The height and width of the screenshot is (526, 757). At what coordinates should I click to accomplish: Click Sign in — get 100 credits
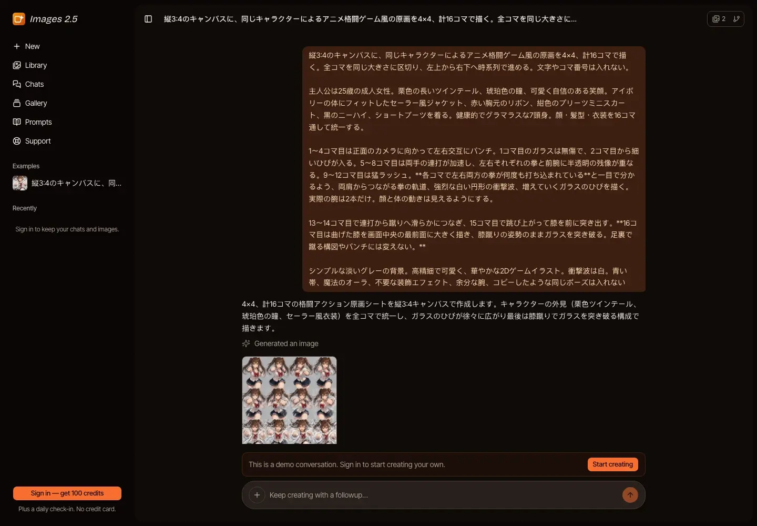point(67,493)
